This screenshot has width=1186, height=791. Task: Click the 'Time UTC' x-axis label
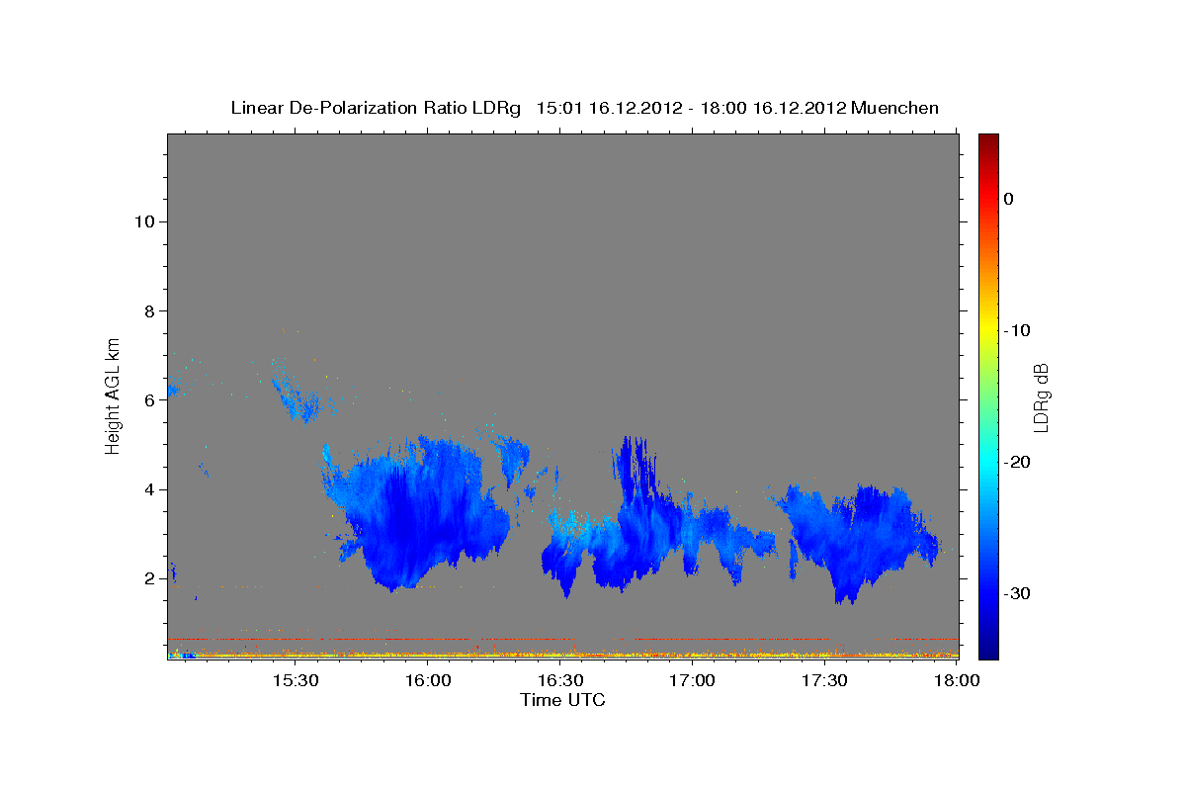click(x=562, y=700)
